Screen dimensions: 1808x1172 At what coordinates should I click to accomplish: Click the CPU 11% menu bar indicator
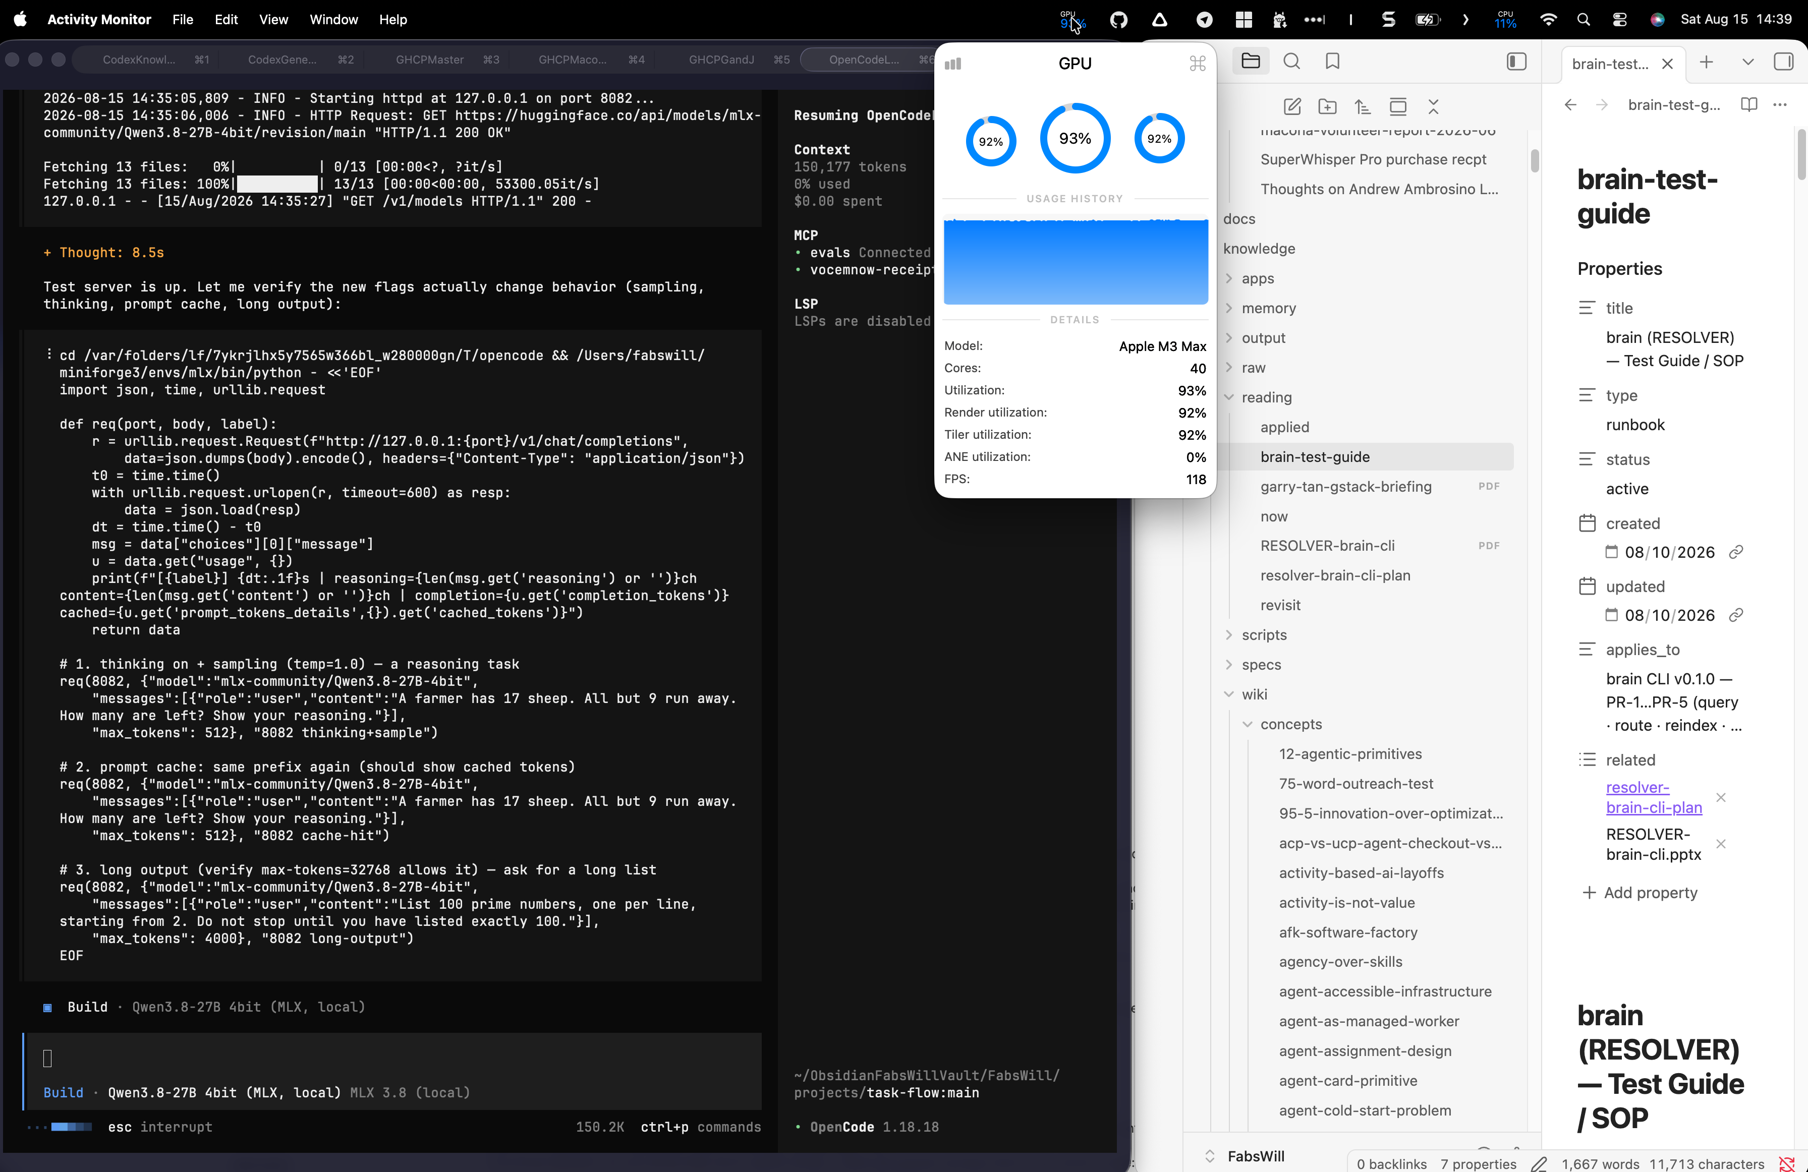[1505, 20]
